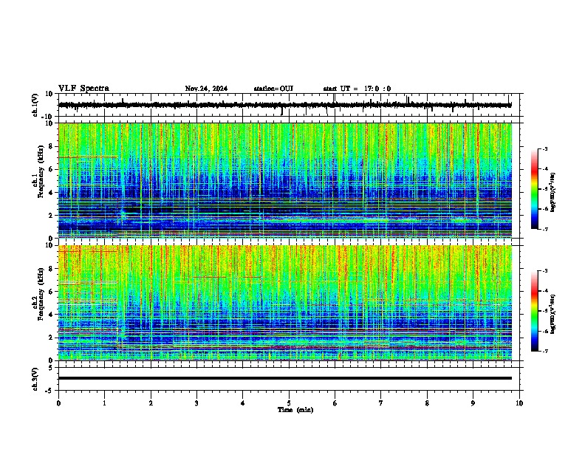Click time axis tick label "4"

point(243,403)
